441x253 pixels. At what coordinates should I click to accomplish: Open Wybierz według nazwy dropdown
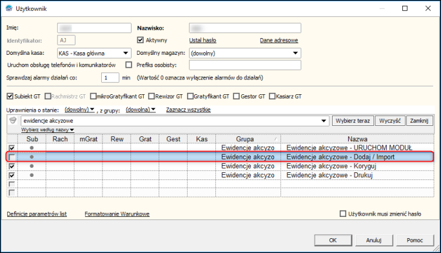click(48, 130)
